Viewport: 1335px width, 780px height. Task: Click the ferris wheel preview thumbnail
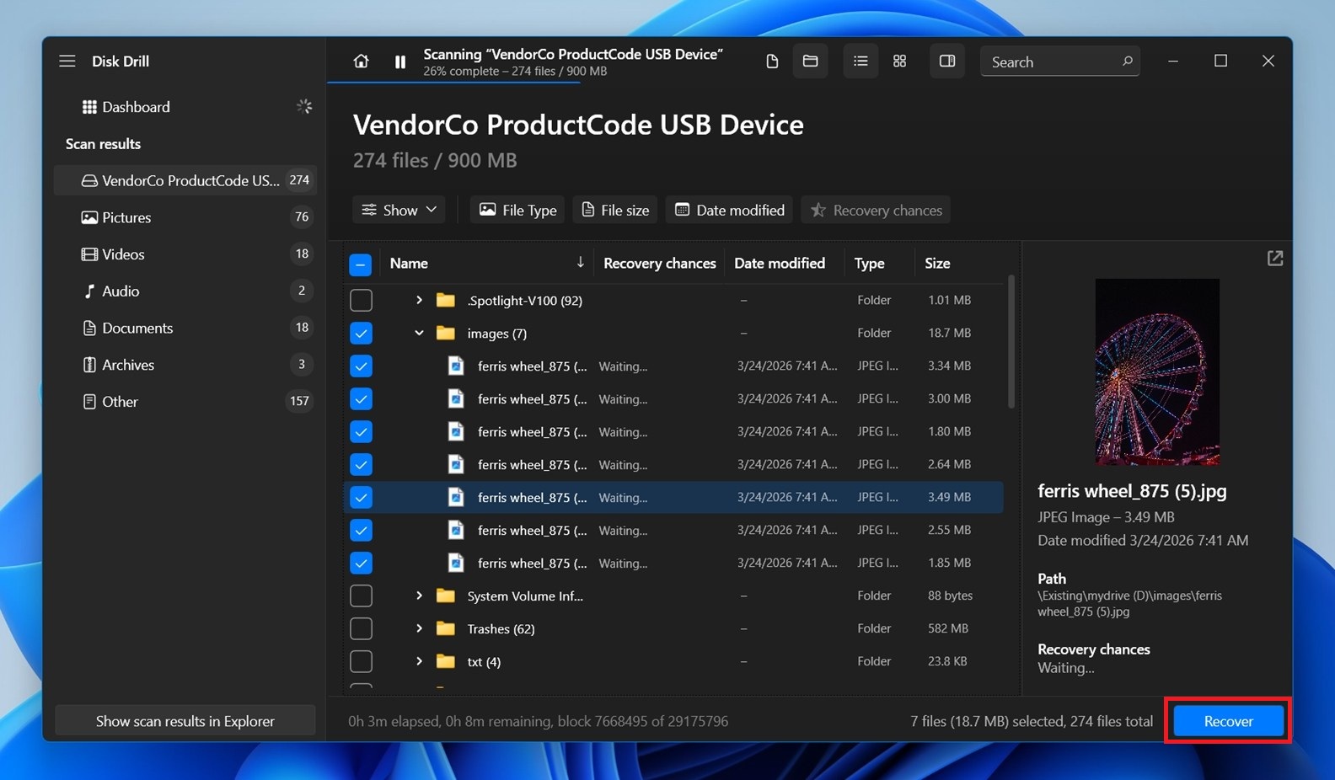[1157, 372]
